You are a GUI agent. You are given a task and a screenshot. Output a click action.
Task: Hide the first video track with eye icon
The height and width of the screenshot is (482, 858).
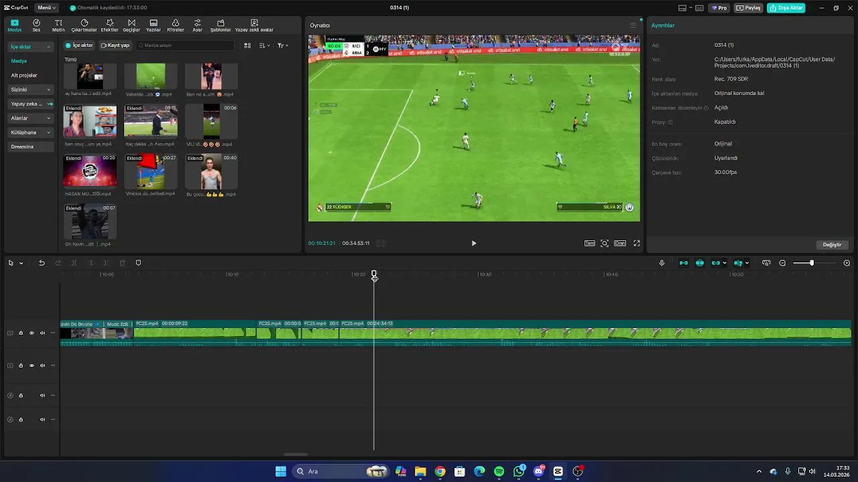[x=32, y=333]
